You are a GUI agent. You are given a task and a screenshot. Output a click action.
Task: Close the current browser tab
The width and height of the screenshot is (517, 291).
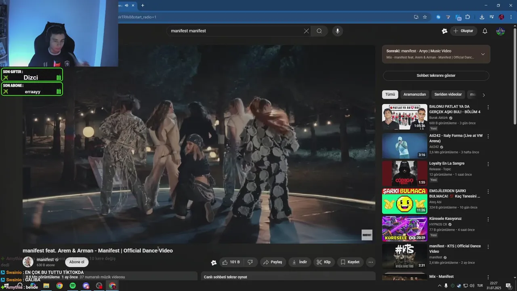133,5
